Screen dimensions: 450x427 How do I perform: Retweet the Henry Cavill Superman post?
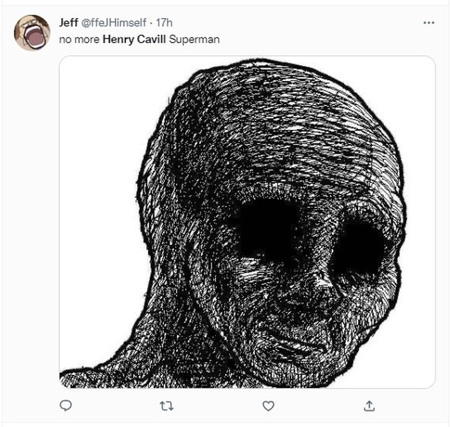coord(167,406)
